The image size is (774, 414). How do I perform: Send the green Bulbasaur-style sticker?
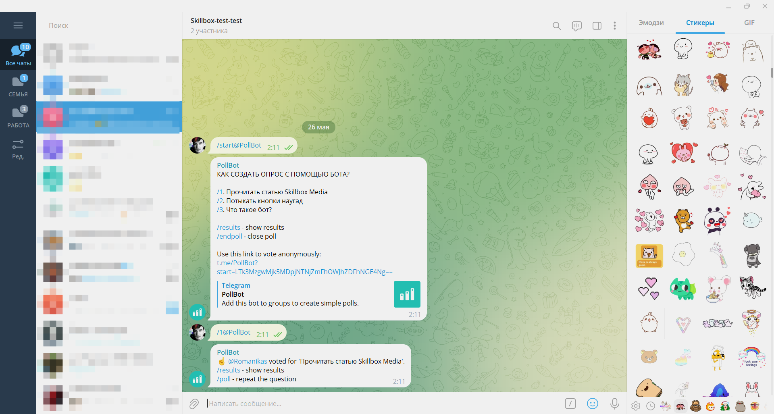tap(683, 288)
